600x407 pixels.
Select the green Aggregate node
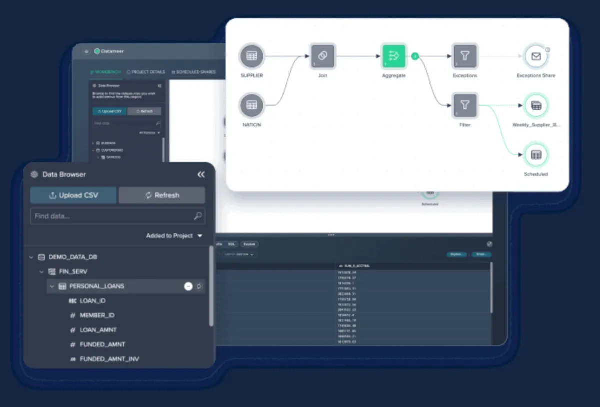[x=394, y=56]
